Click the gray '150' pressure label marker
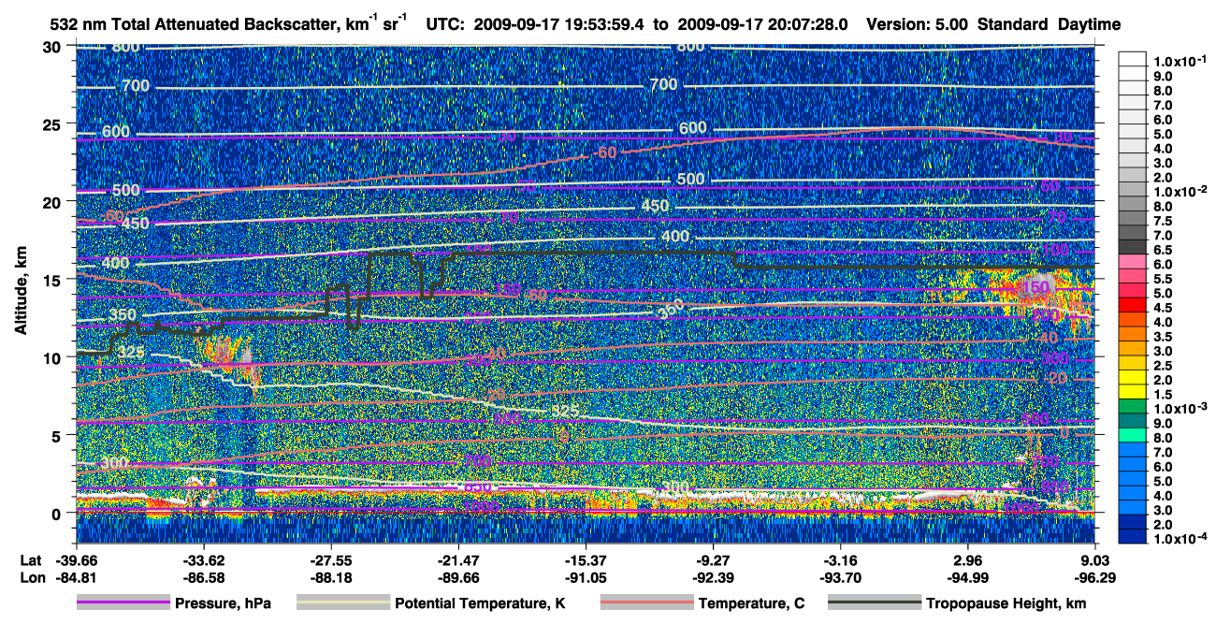Image resolution: width=1216 pixels, height=624 pixels. (1037, 285)
